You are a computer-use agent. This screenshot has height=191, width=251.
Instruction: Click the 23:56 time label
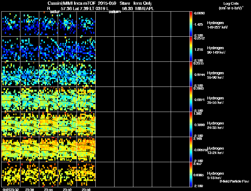pyautogui.click(x=86, y=189)
